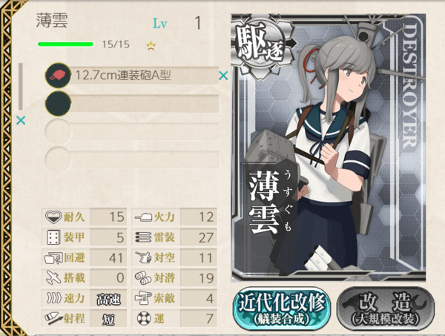Open 近代化改修 modernization button

pos(282,309)
